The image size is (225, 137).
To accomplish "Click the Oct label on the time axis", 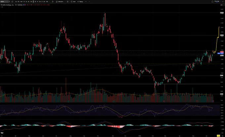I will pos(98,136).
